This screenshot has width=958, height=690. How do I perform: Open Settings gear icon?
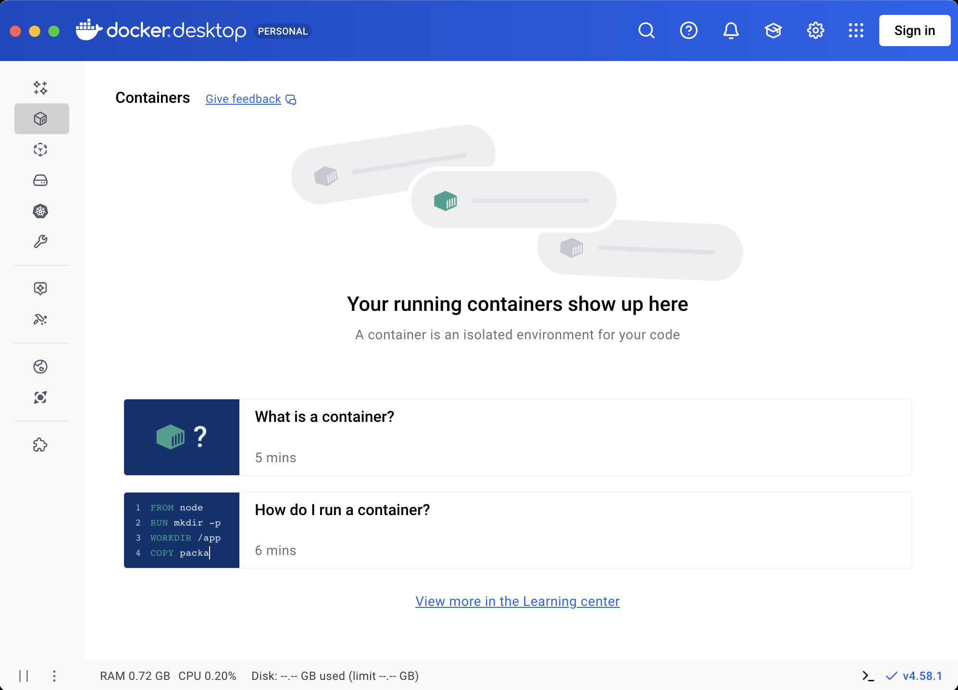coord(815,31)
